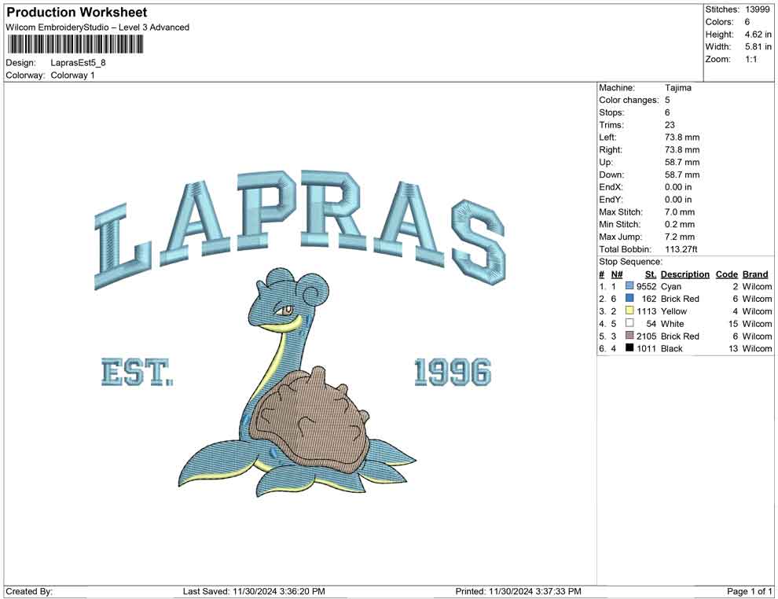
Task: Click the St. column header
Action: pyautogui.click(x=651, y=274)
